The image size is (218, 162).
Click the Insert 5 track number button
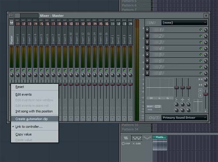tap(41, 24)
